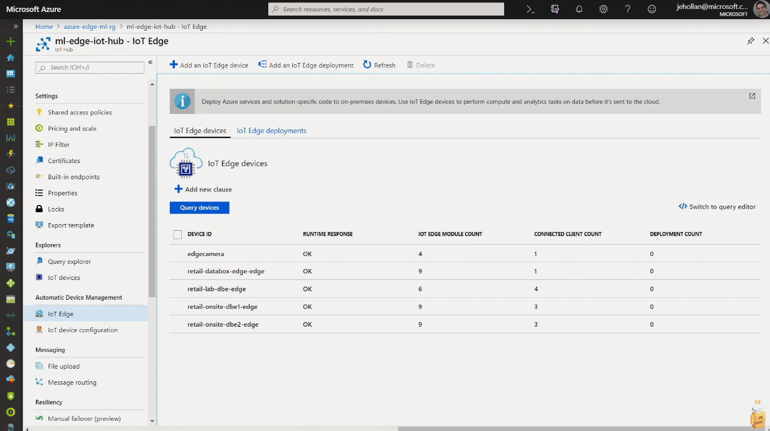Expand the left portal sidebar

(x=16, y=26)
